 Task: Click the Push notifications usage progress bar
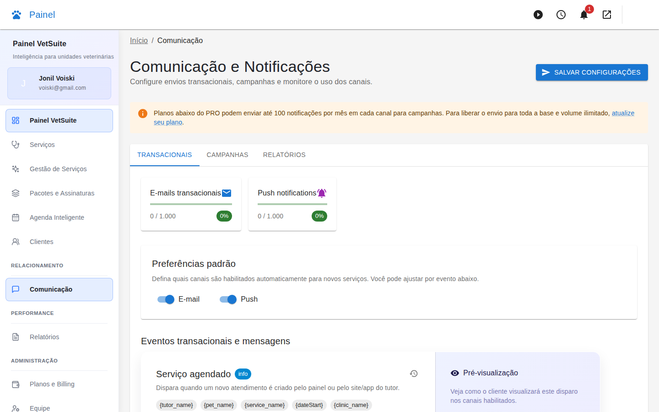pos(292,204)
